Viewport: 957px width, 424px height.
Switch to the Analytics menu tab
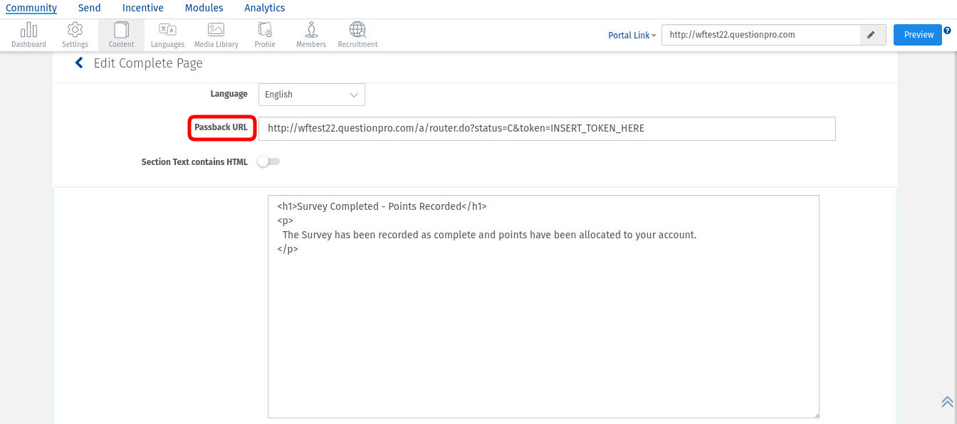[265, 8]
